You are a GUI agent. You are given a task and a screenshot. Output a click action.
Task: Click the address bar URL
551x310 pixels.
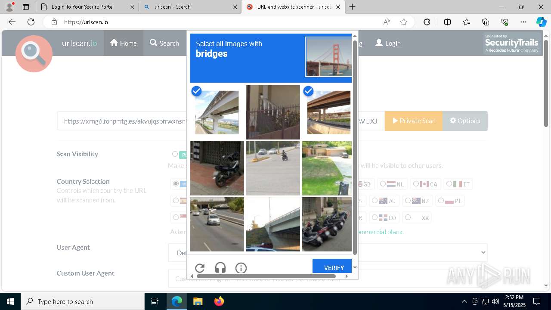pos(86,22)
